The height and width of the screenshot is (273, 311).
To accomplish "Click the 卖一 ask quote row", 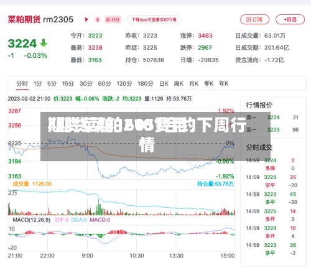I will pyautogui.click(x=272, y=118).
